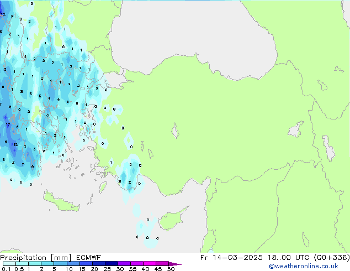Choose the 10–15 mm legend swatch
350x271 pixels.
click(73, 264)
